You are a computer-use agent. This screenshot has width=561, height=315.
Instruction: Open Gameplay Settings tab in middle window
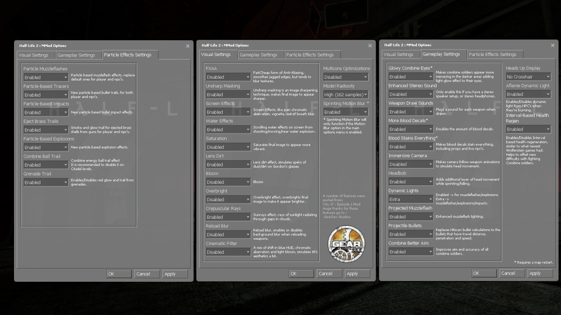259,55
